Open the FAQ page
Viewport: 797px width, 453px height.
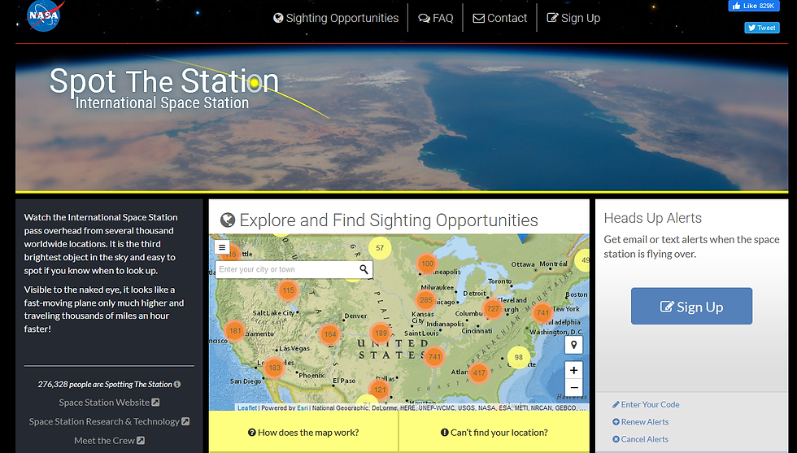[436, 19]
